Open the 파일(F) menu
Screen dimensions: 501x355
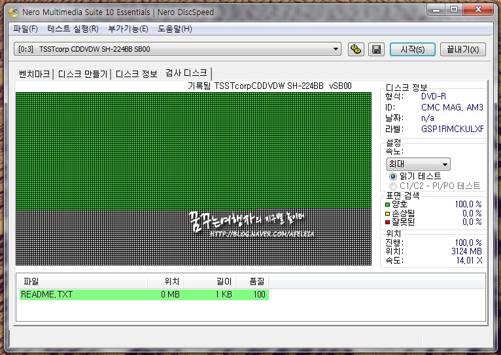[x=26, y=29]
